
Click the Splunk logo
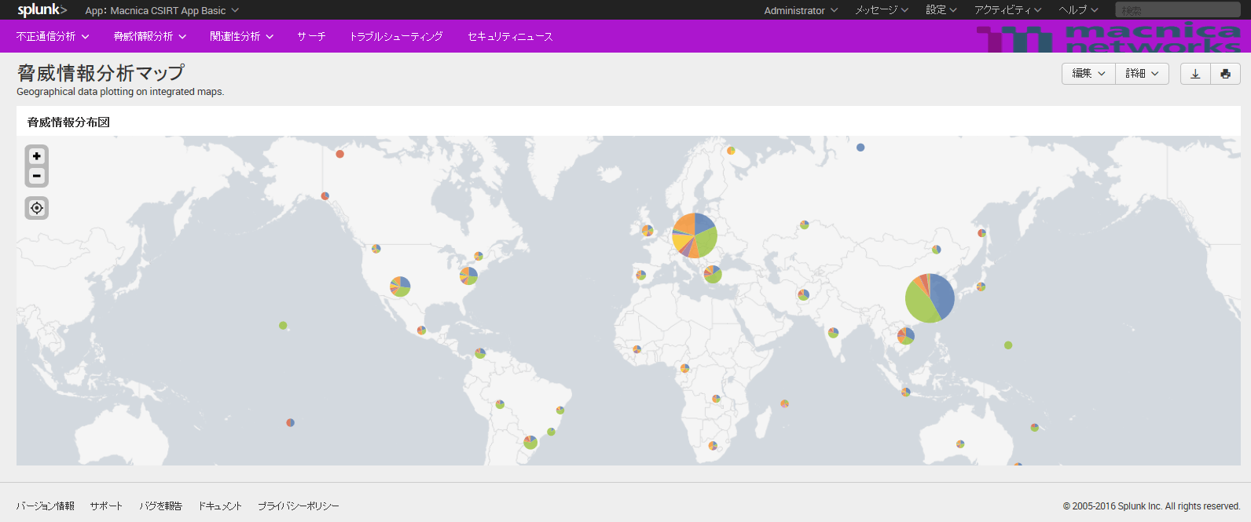click(x=42, y=10)
